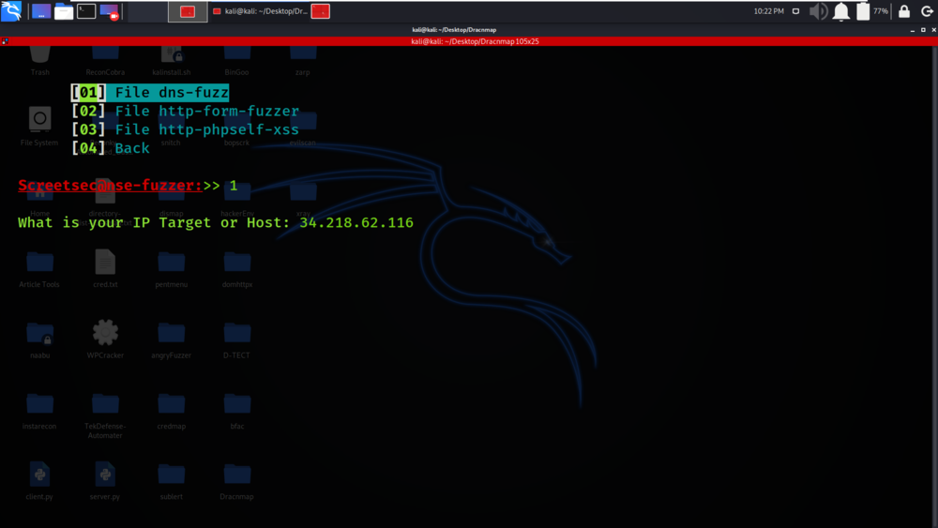Click the window title kali@kali: ~/Desktop/Dracnmap
The width and height of the screenshot is (938, 528).
pos(454,29)
